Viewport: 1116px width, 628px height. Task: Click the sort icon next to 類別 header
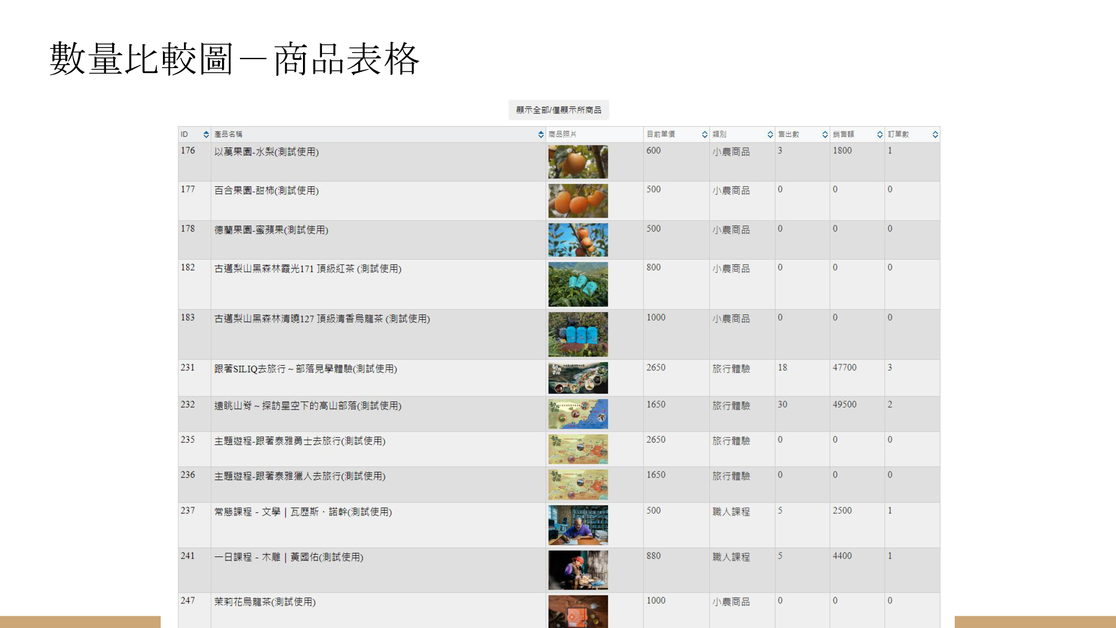click(x=769, y=134)
